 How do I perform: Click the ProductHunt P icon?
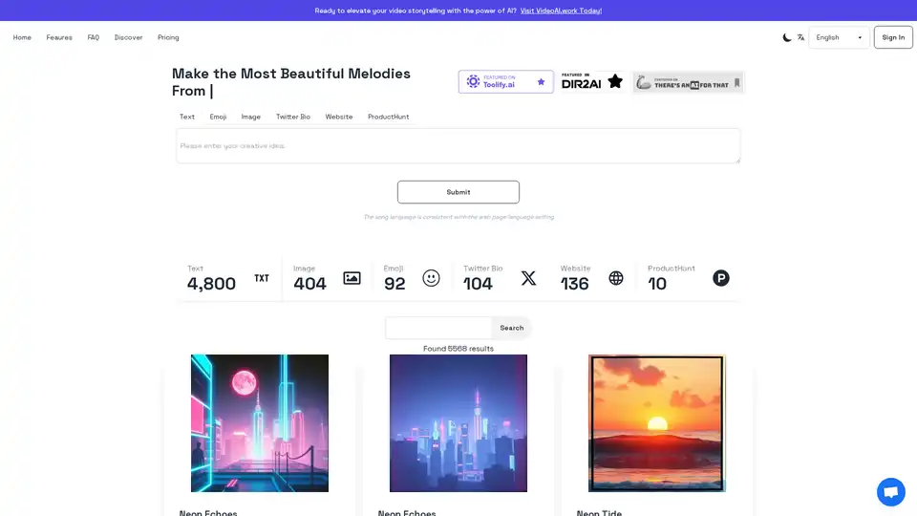pos(721,278)
